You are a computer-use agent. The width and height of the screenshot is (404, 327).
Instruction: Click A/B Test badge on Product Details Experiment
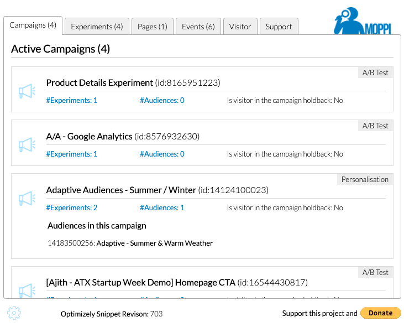pyautogui.click(x=375, y=72)
